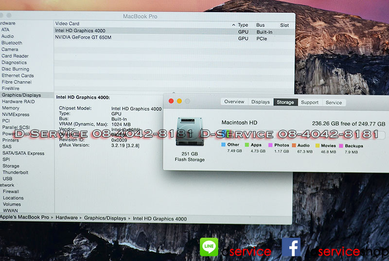
Task: Click the Macintosh HD flash drive icon
Action: tap(190, 132)
